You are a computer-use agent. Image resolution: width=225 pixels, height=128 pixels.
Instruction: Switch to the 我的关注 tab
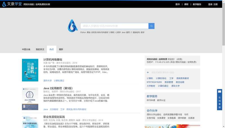coord(40,49)
